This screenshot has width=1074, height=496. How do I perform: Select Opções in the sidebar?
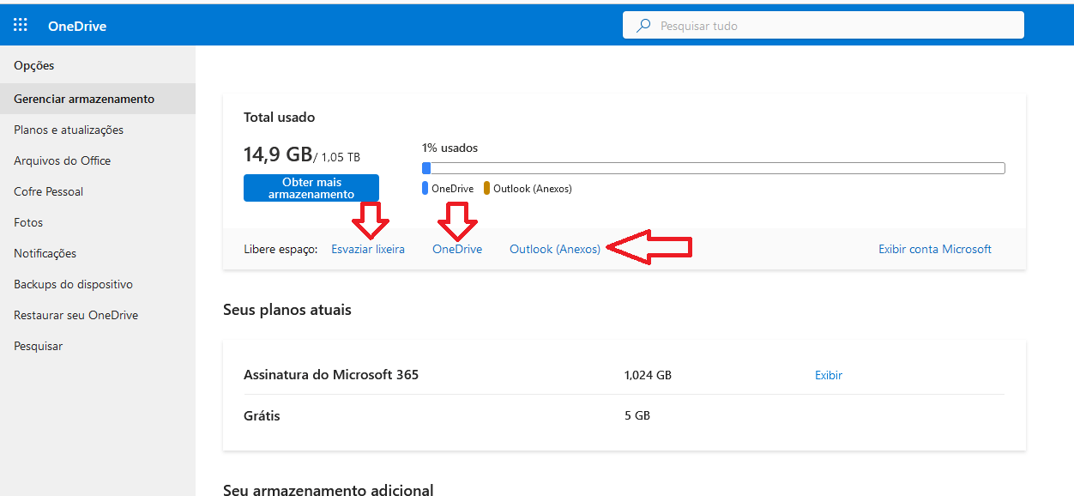point(34,66)
